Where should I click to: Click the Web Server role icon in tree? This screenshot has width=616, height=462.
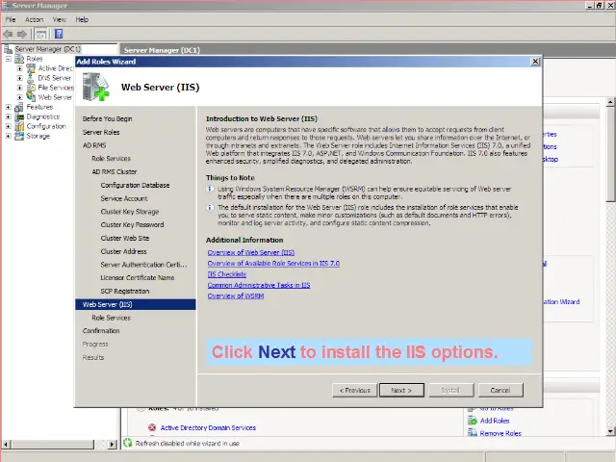point(31,97)
